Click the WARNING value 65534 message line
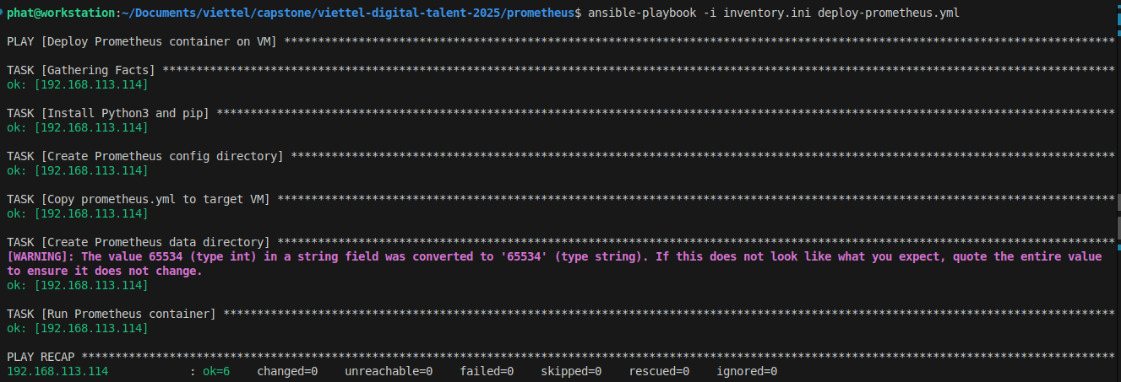 click(554, 256)
